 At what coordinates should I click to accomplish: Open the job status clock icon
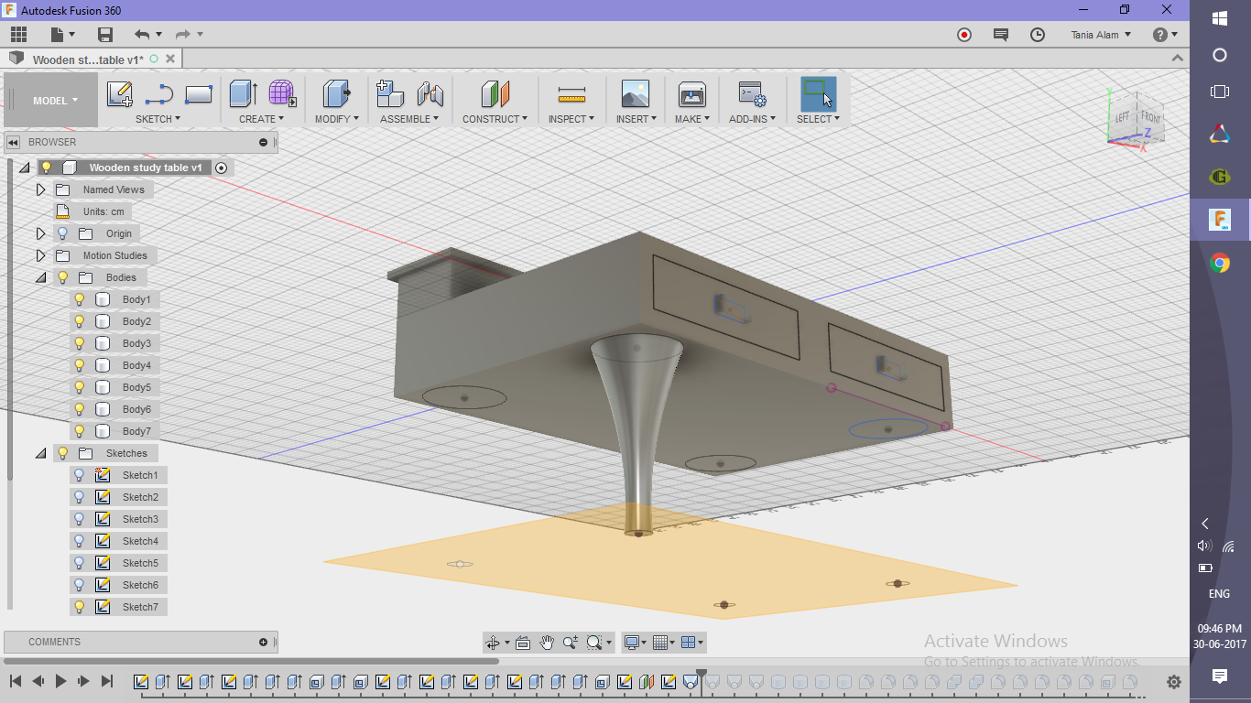point(1038,35)
